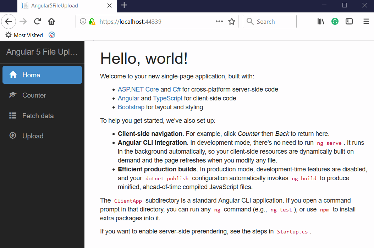
Task: Click the Upload arrow icon in sidebar
Action: pyautogui.click(x=13, y=136)
